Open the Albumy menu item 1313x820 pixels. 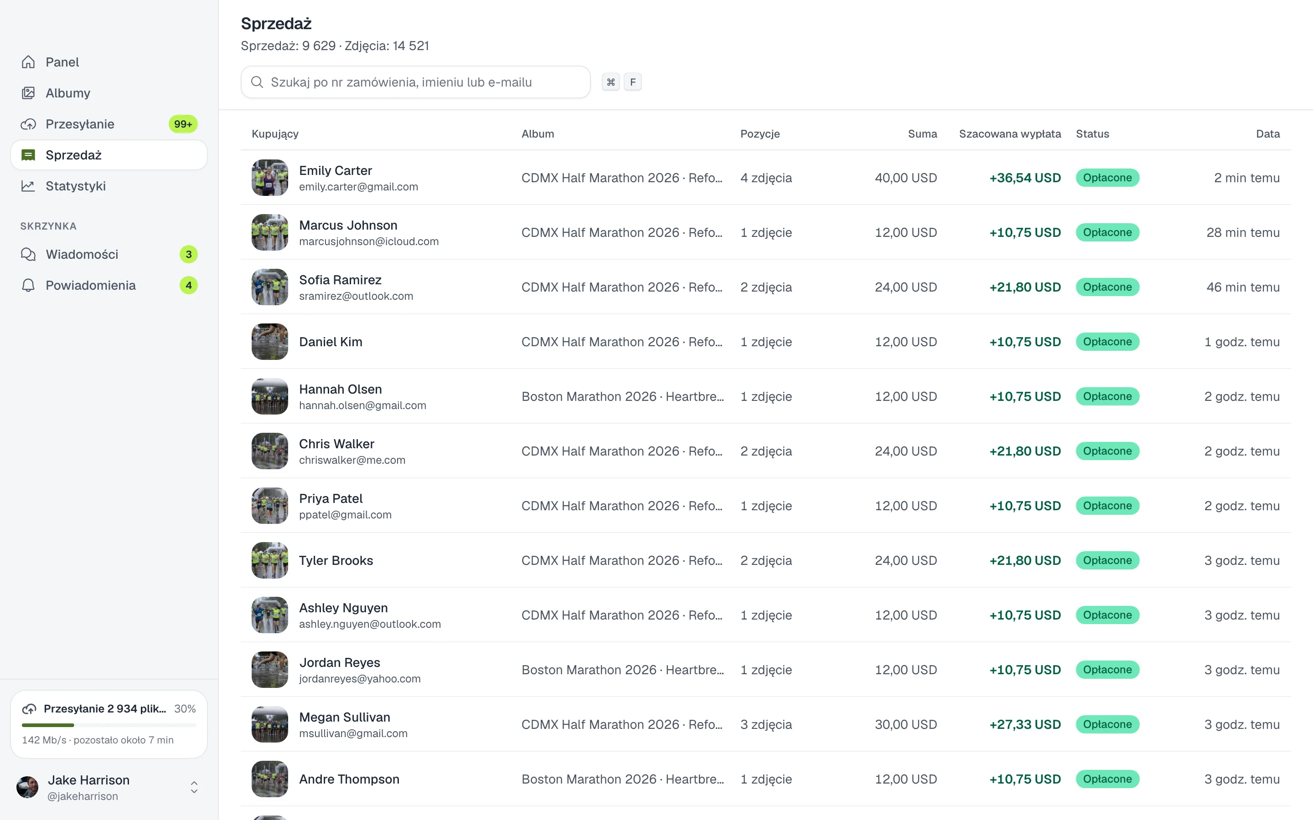tap(109, 93)
